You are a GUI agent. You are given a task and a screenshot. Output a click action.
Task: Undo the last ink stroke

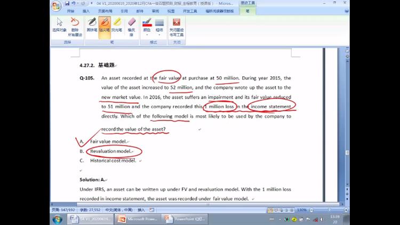(74, 3)
